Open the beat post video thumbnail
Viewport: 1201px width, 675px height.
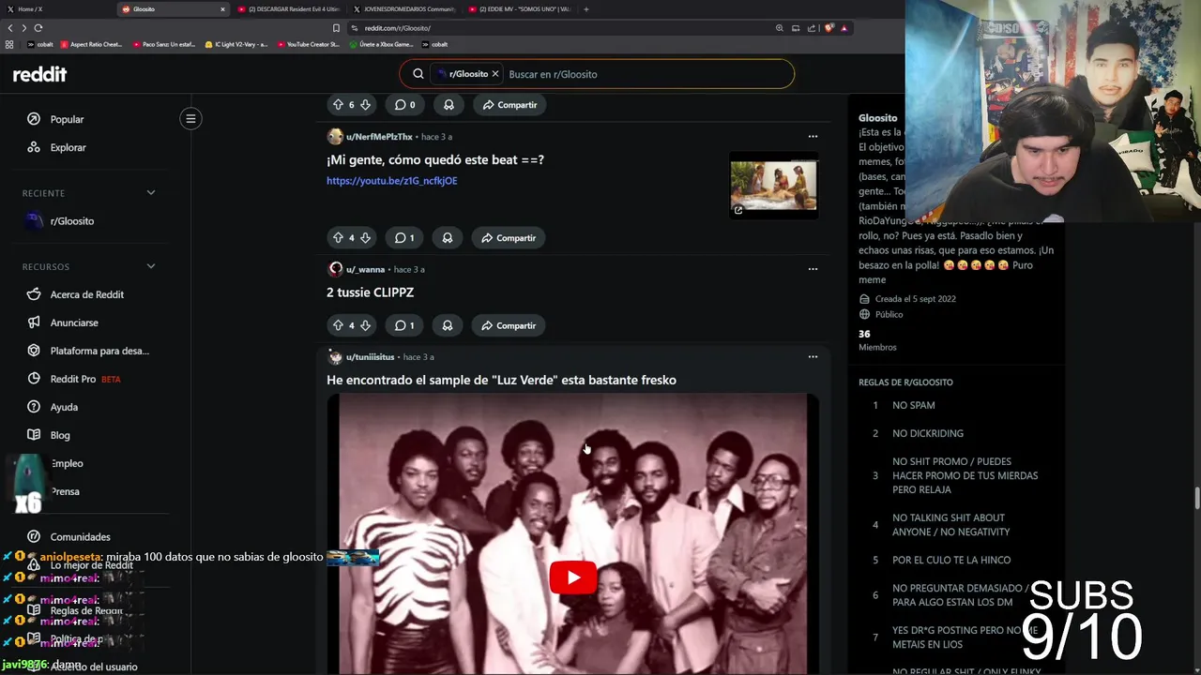[x=773, y=186]
